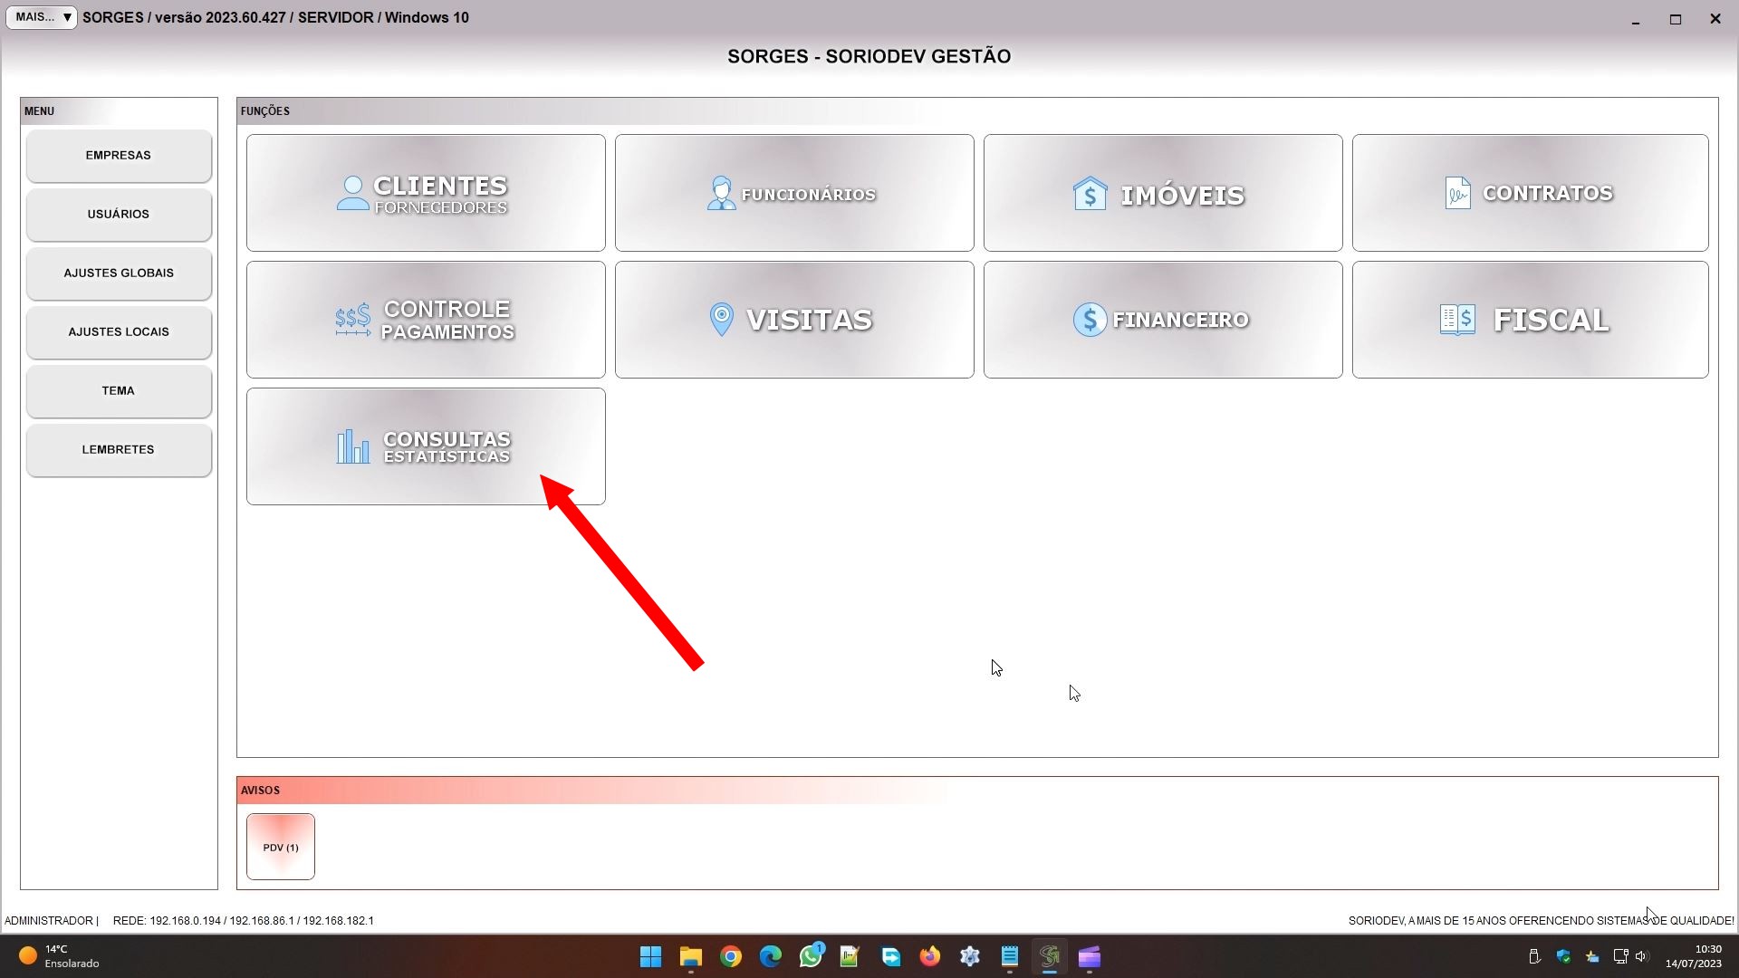The height and width of the screenshot is (978, 1739).
Task: Open Lembretes from the menu
Action: pos(119,450)
